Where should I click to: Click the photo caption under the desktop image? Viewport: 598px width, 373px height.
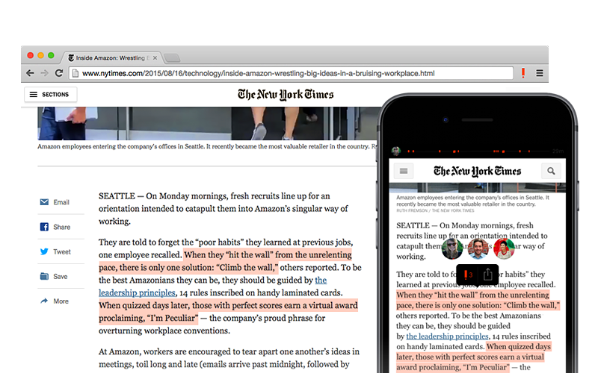[x=209, y=146]
